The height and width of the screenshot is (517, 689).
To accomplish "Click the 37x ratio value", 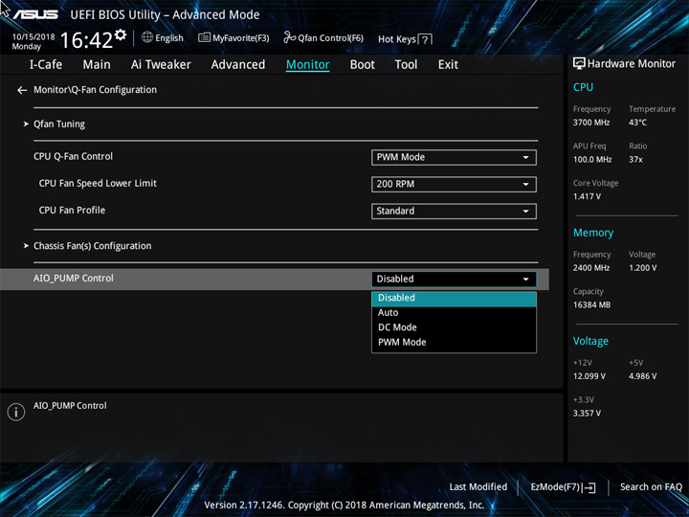I will (635, 160).
